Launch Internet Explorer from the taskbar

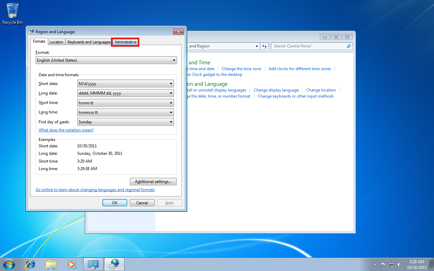31,264
